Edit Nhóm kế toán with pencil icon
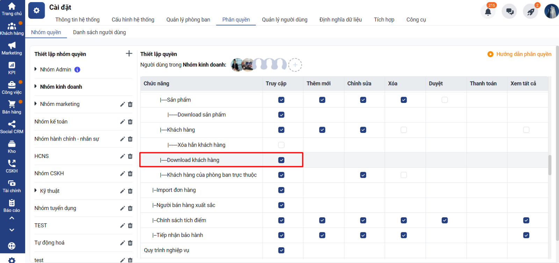Screen dimensions: 559x263 (122, 122)
